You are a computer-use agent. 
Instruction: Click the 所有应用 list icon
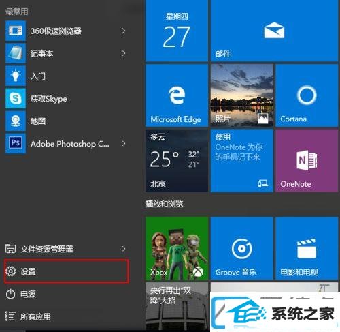click(x=10, y=316)
